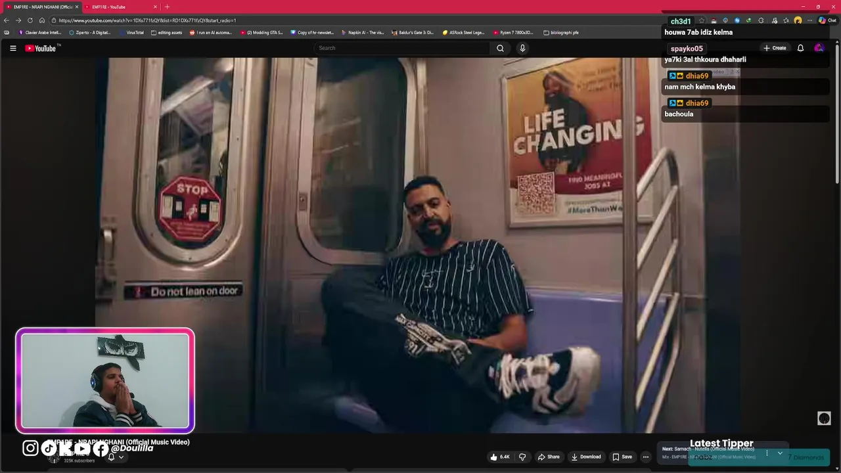Start voice search with the microphone icon
This screenshot has height=473, width=841.
(522, 48)
